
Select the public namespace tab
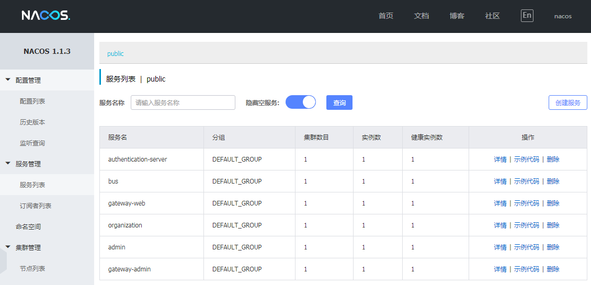(116, 53)
